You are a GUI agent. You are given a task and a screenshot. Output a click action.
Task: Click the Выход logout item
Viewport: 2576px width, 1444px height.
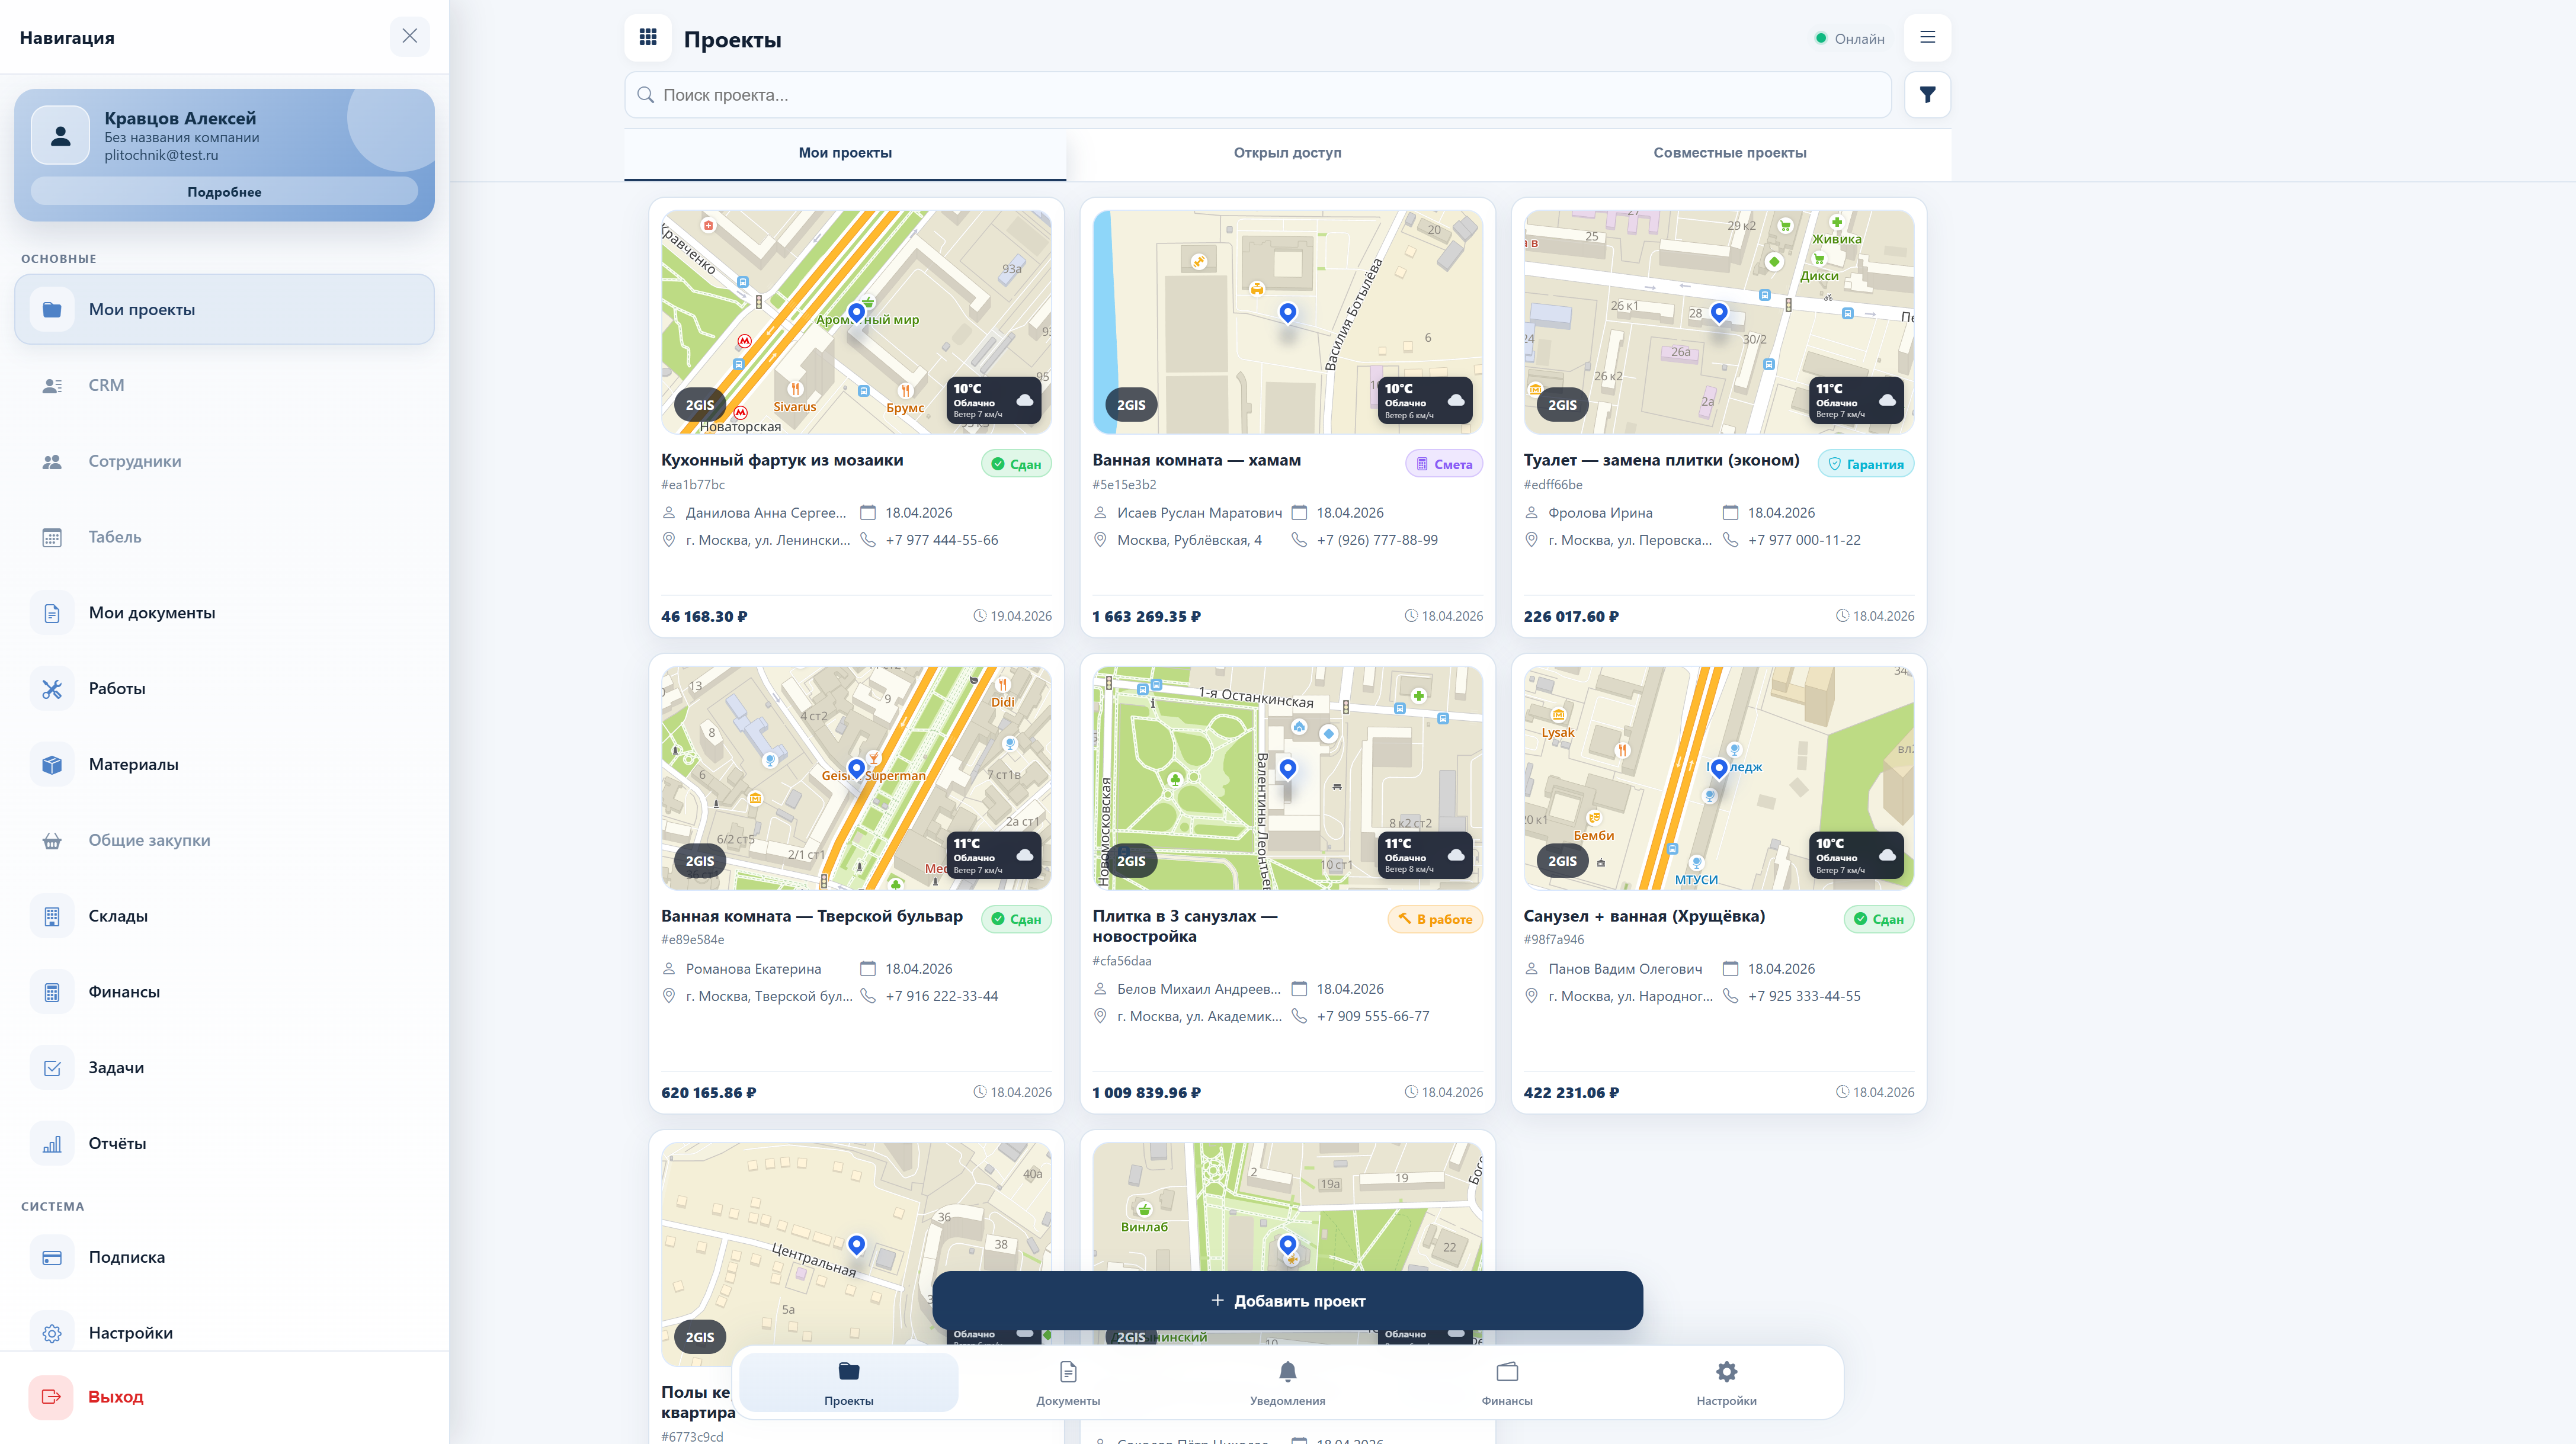115,1397
